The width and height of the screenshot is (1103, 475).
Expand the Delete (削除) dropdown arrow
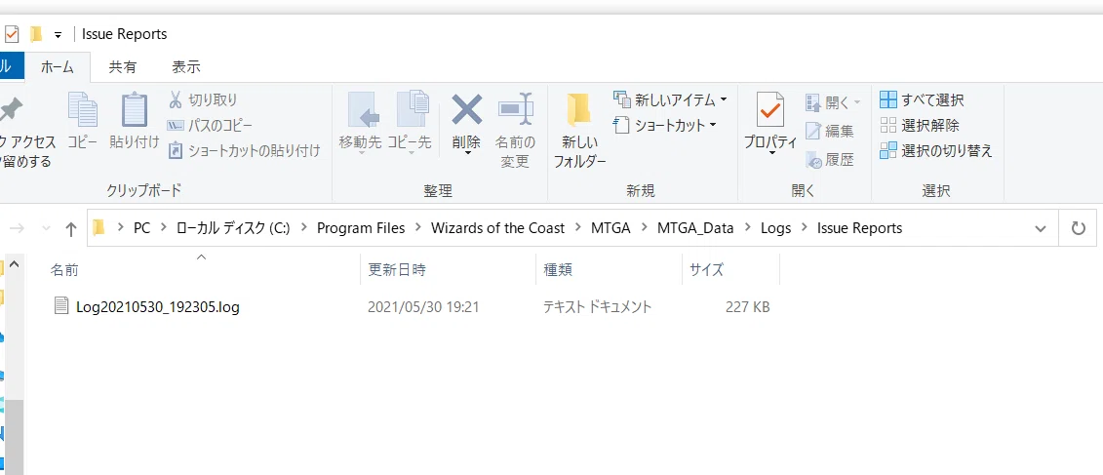(x=466, y=153)
